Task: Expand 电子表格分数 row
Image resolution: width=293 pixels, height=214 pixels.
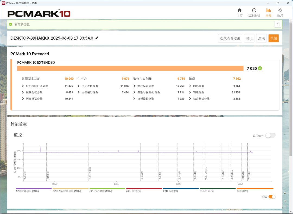Action: [x=78, y=86]
